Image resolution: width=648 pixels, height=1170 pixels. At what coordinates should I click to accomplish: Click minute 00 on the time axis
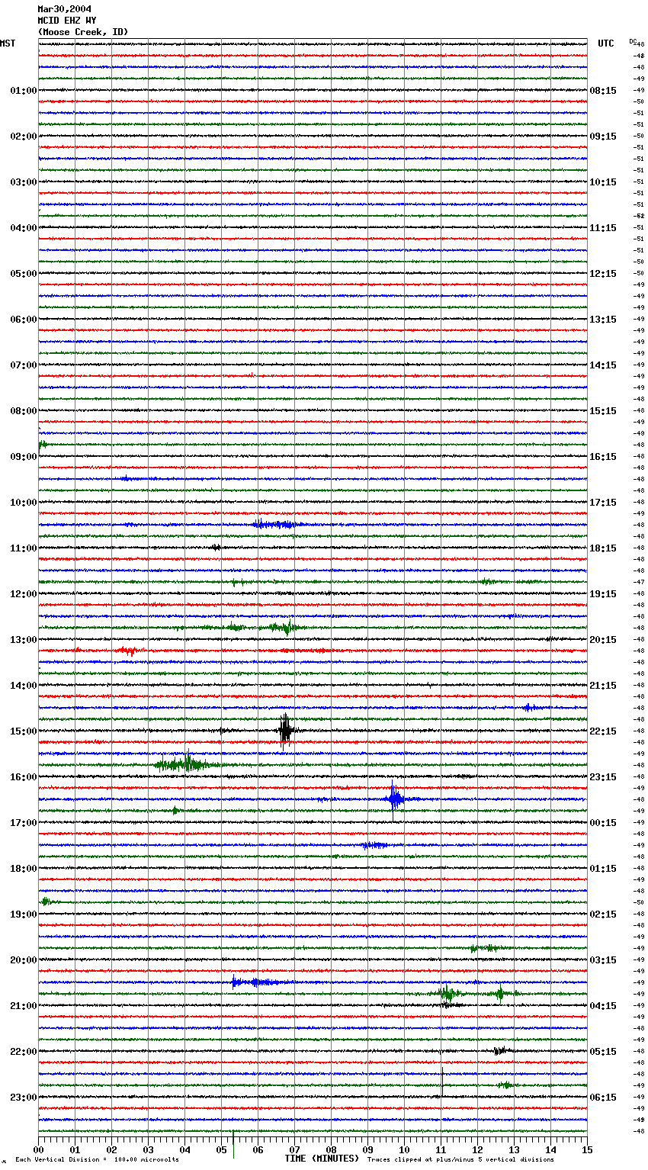[38, 1149]
